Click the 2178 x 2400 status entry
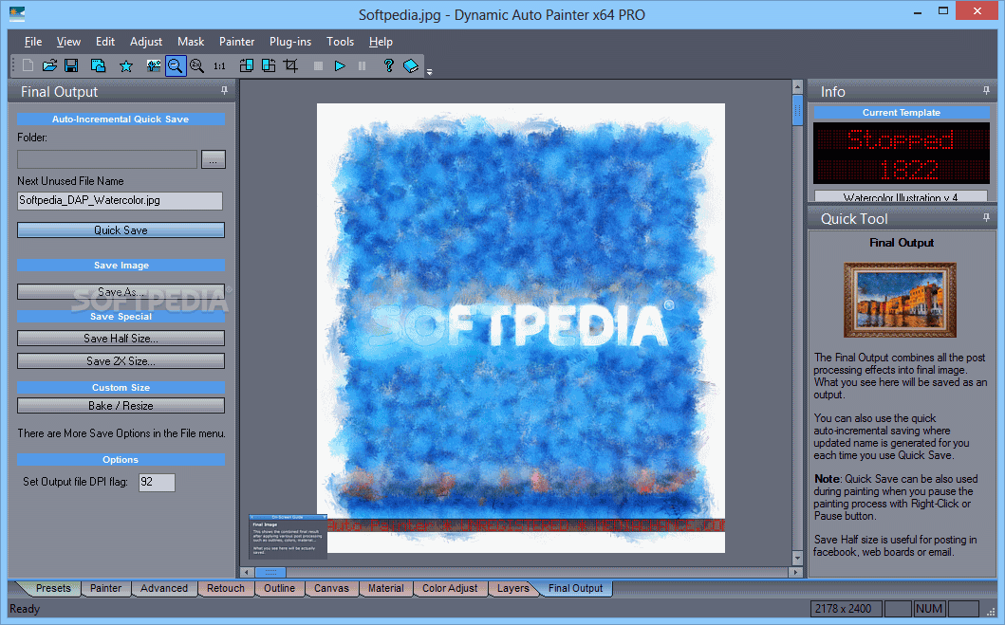Image resolution: width=1005 pixels, height=625 pixels. pyautogui.click(x=846, y=608)
